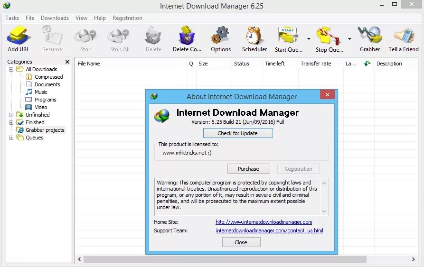Minimize the Internet Download Manager window
The image size is (424, 267).
(382, 5)
